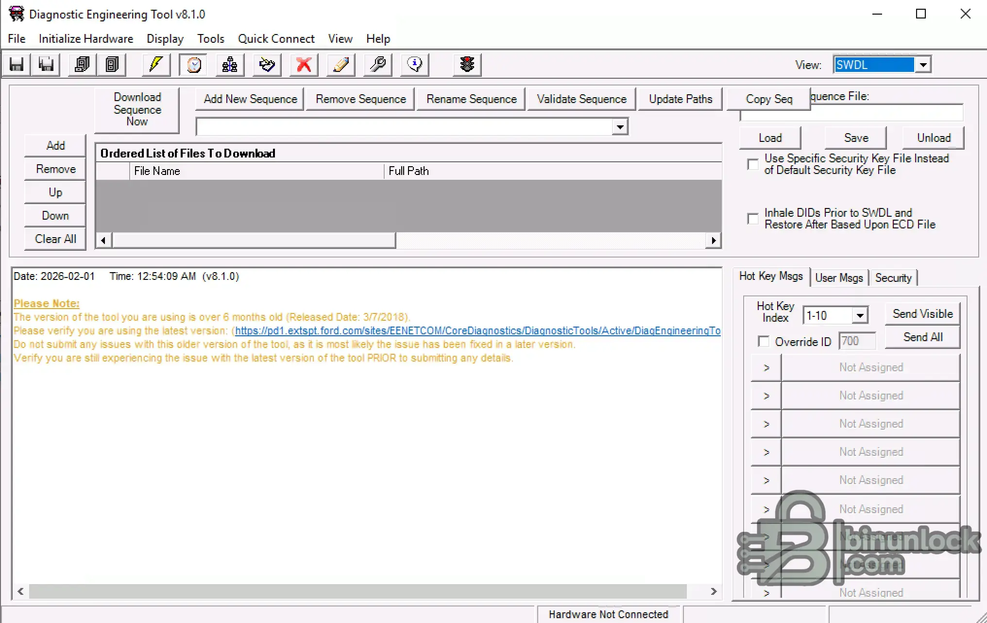This screenshot has height=623, width=987.
Task: Click the single floppy disk save icon
Action: pyautogui.click(x=17, y=65)
